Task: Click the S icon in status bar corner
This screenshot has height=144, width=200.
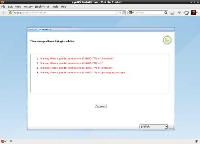Action: 197,141
